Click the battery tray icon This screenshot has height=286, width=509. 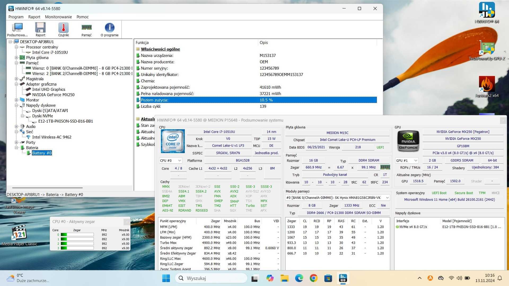pos(467,278)
